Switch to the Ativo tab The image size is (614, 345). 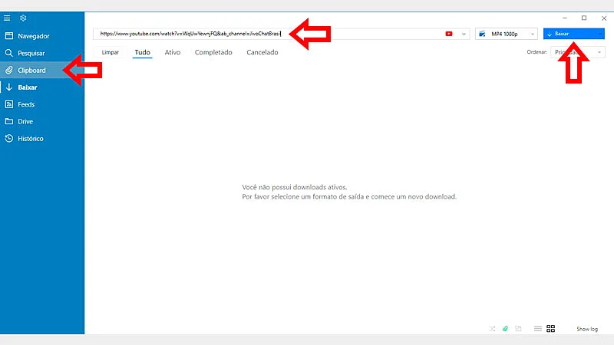(172, 52)
